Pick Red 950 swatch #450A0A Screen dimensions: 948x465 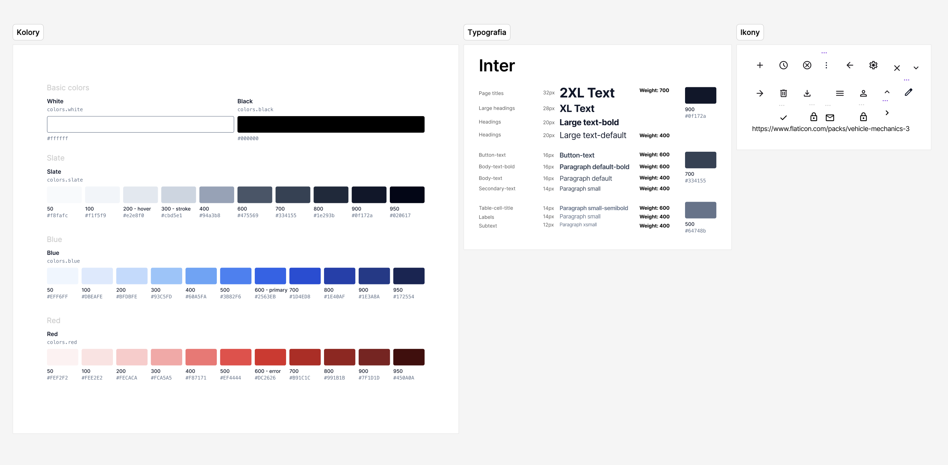tap(409, 357)
